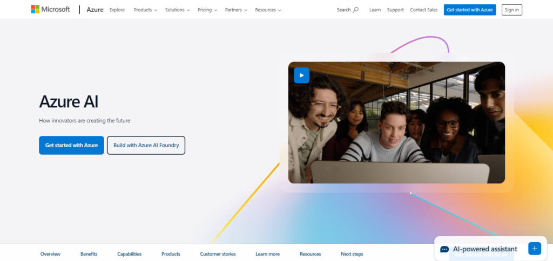Expand the Partners dropdown
The height and width of the screenshot is (261, 553).
237,10
